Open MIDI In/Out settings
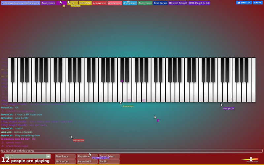The height and width of the screenshot is (165, 264). [x=65, y=161]
